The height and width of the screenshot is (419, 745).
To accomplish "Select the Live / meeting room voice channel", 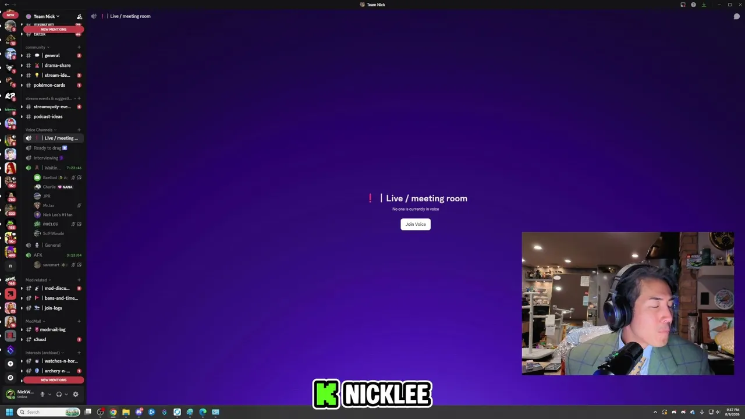I will pyautogui.click(x=54, y=138).
